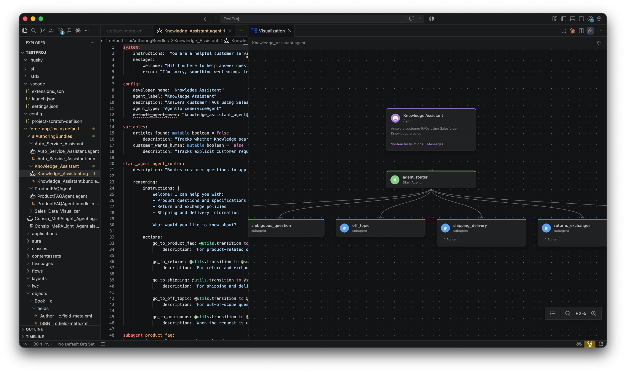Open the Testing beaker icon
Viewport: 626px width, 373px height.
(x=69, y=31)
